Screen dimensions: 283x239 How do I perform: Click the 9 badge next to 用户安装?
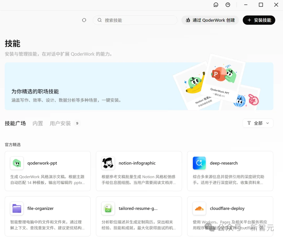77,123
